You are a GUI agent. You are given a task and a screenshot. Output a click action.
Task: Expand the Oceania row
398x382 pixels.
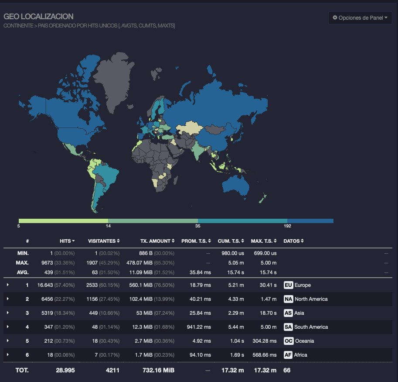(7, 341)
